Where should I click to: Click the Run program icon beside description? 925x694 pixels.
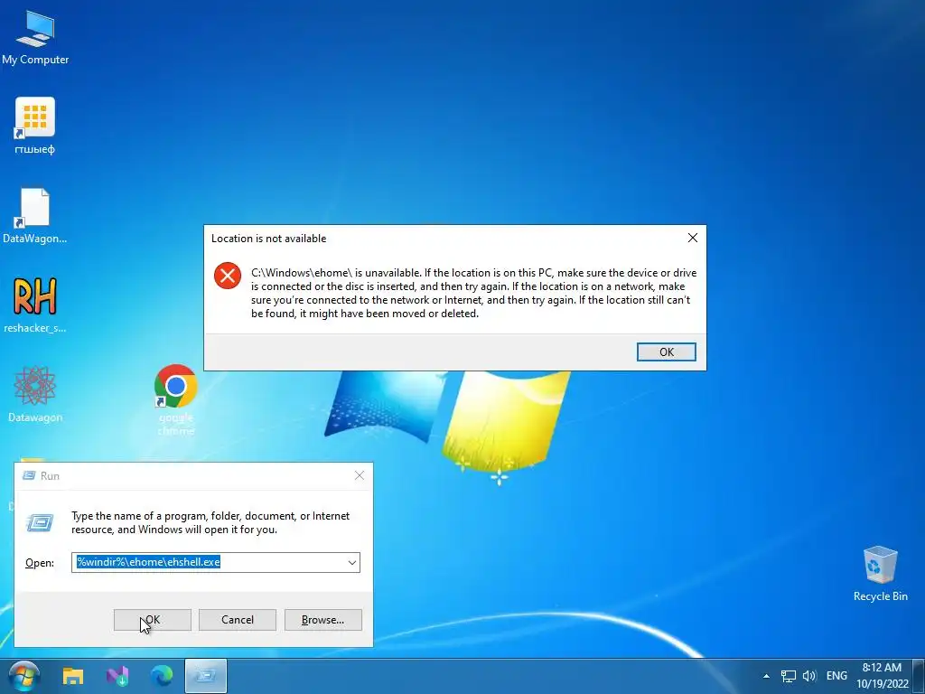click(40, 522)
